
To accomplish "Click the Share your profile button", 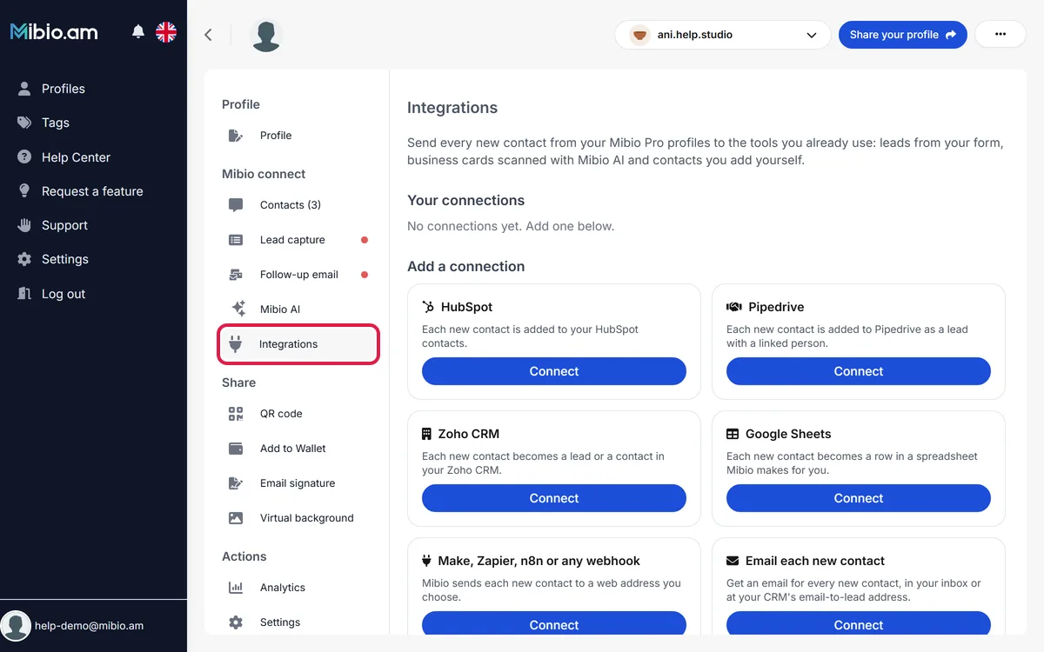I will click(x=902, y=35).
